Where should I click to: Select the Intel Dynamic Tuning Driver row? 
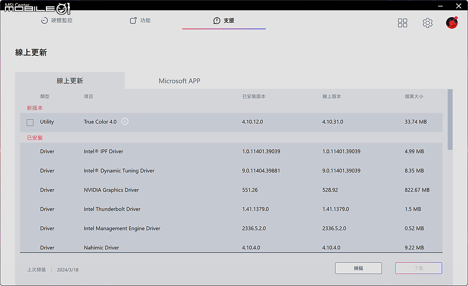tap(231, 171)
